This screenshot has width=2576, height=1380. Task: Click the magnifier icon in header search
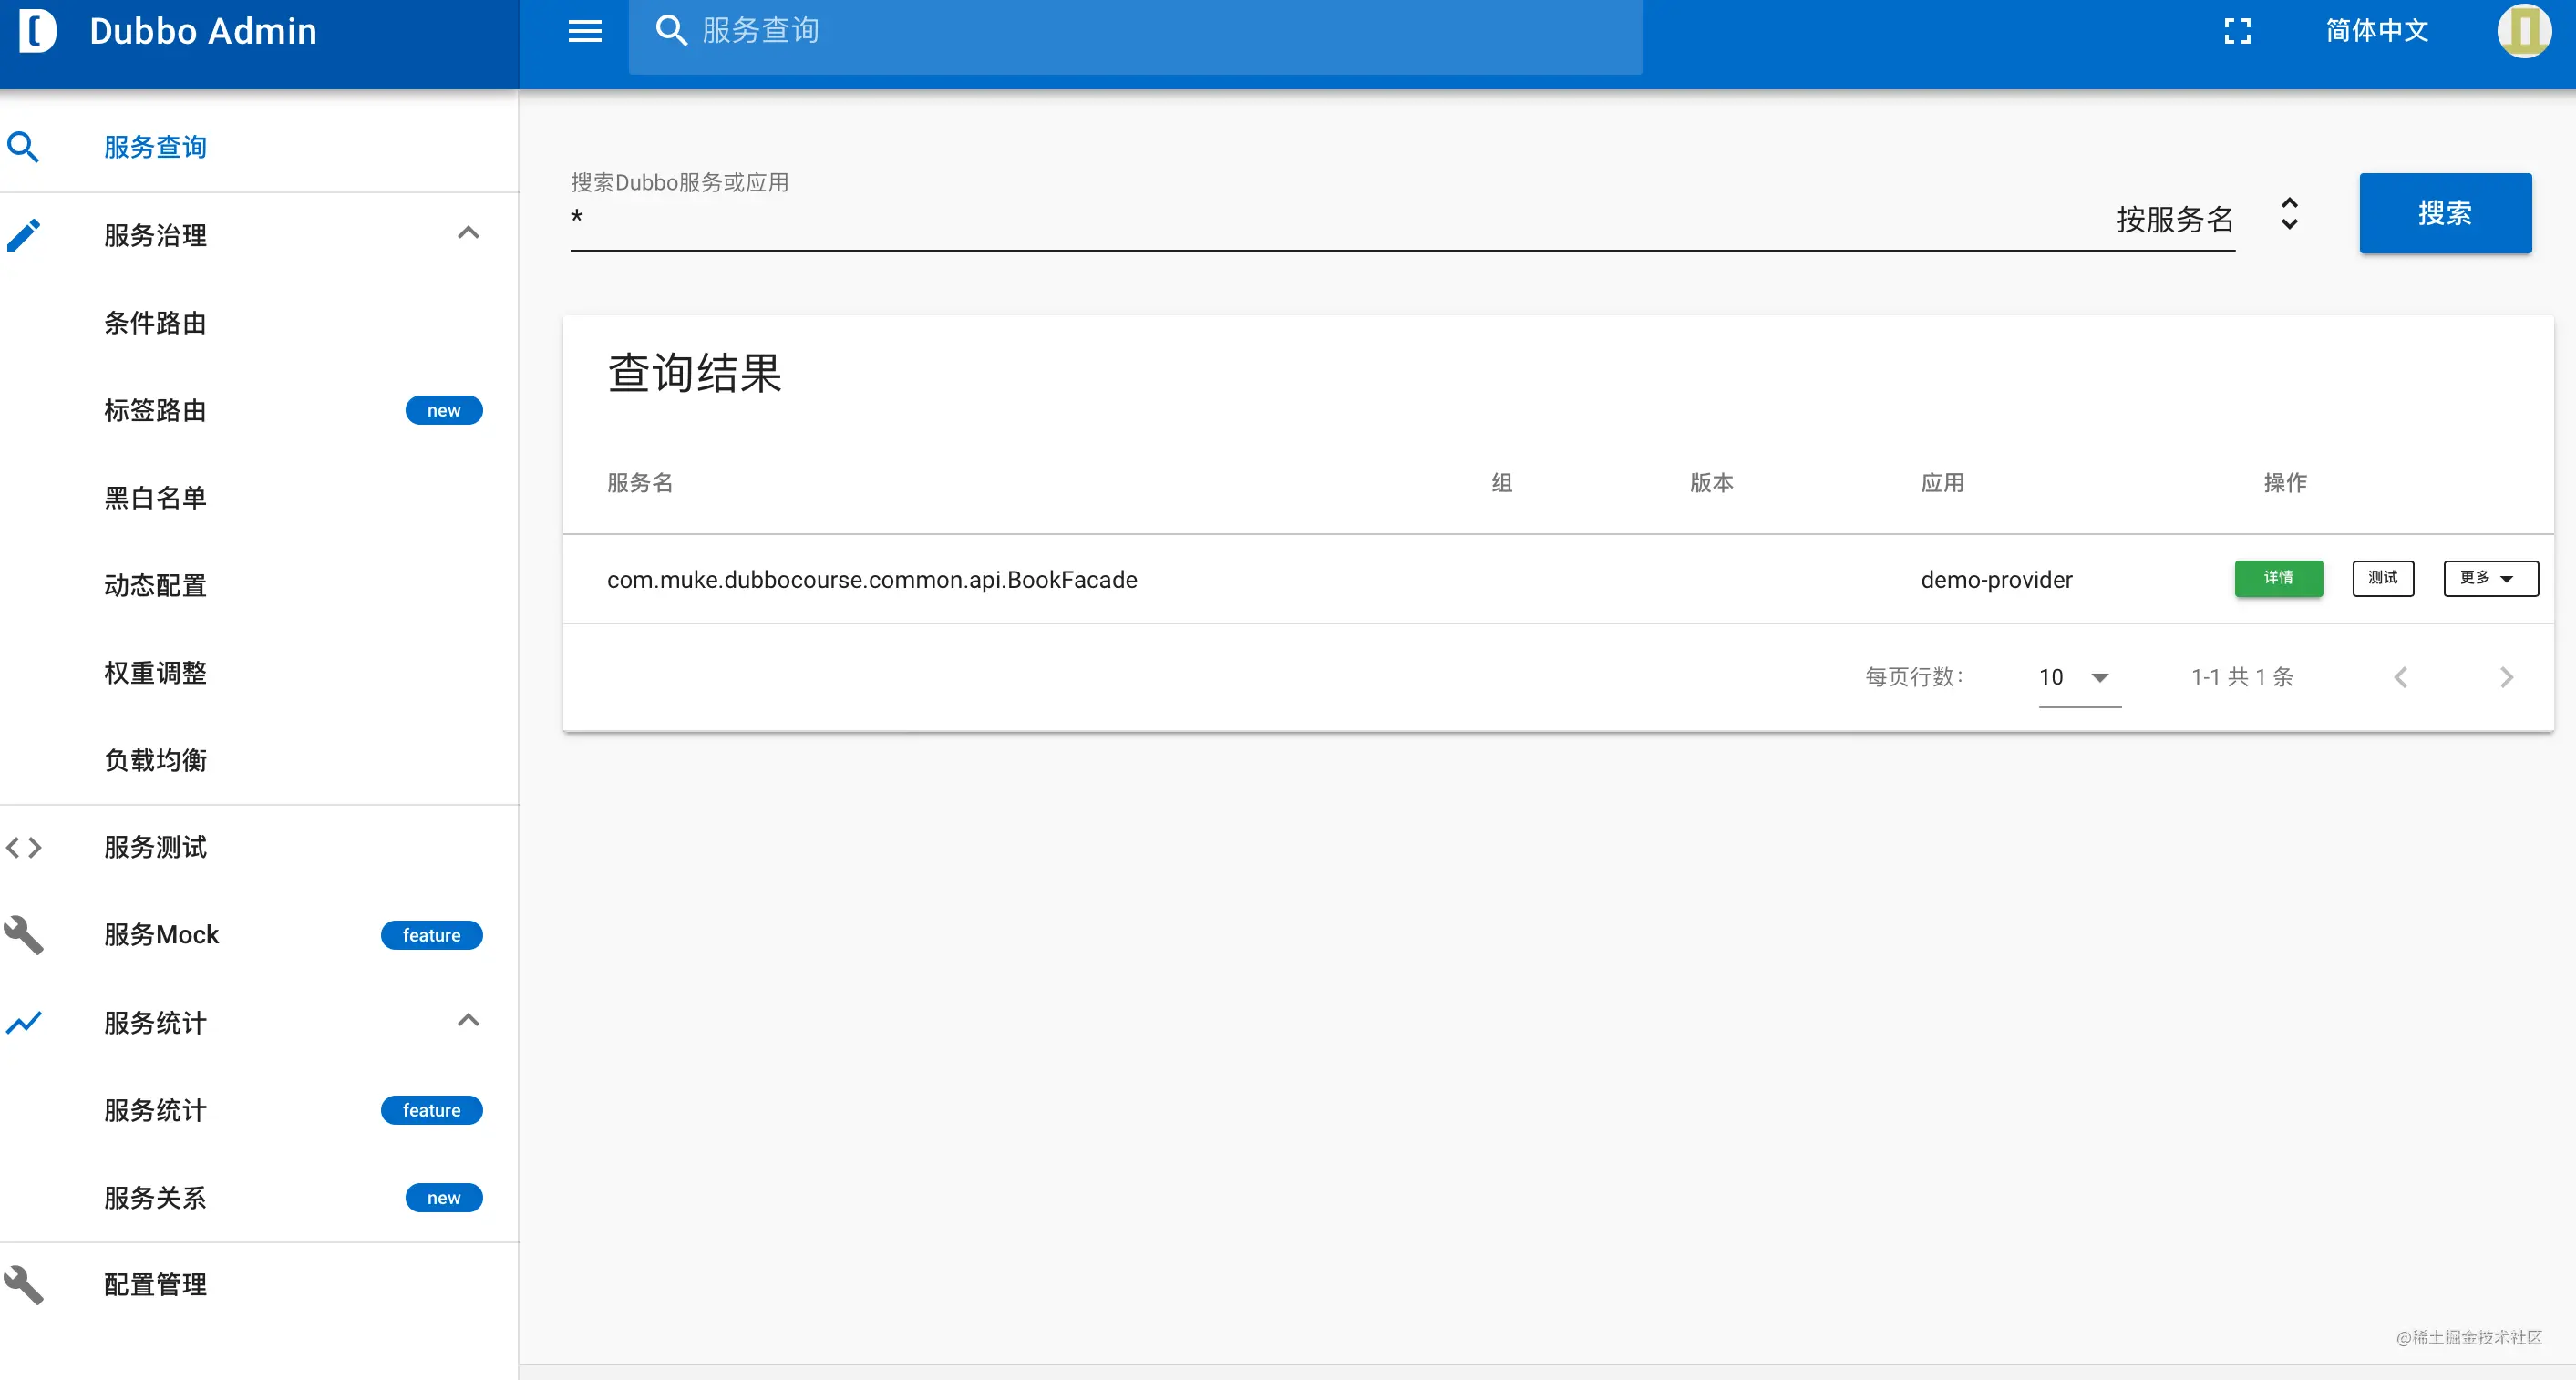[x=671, y=31]
